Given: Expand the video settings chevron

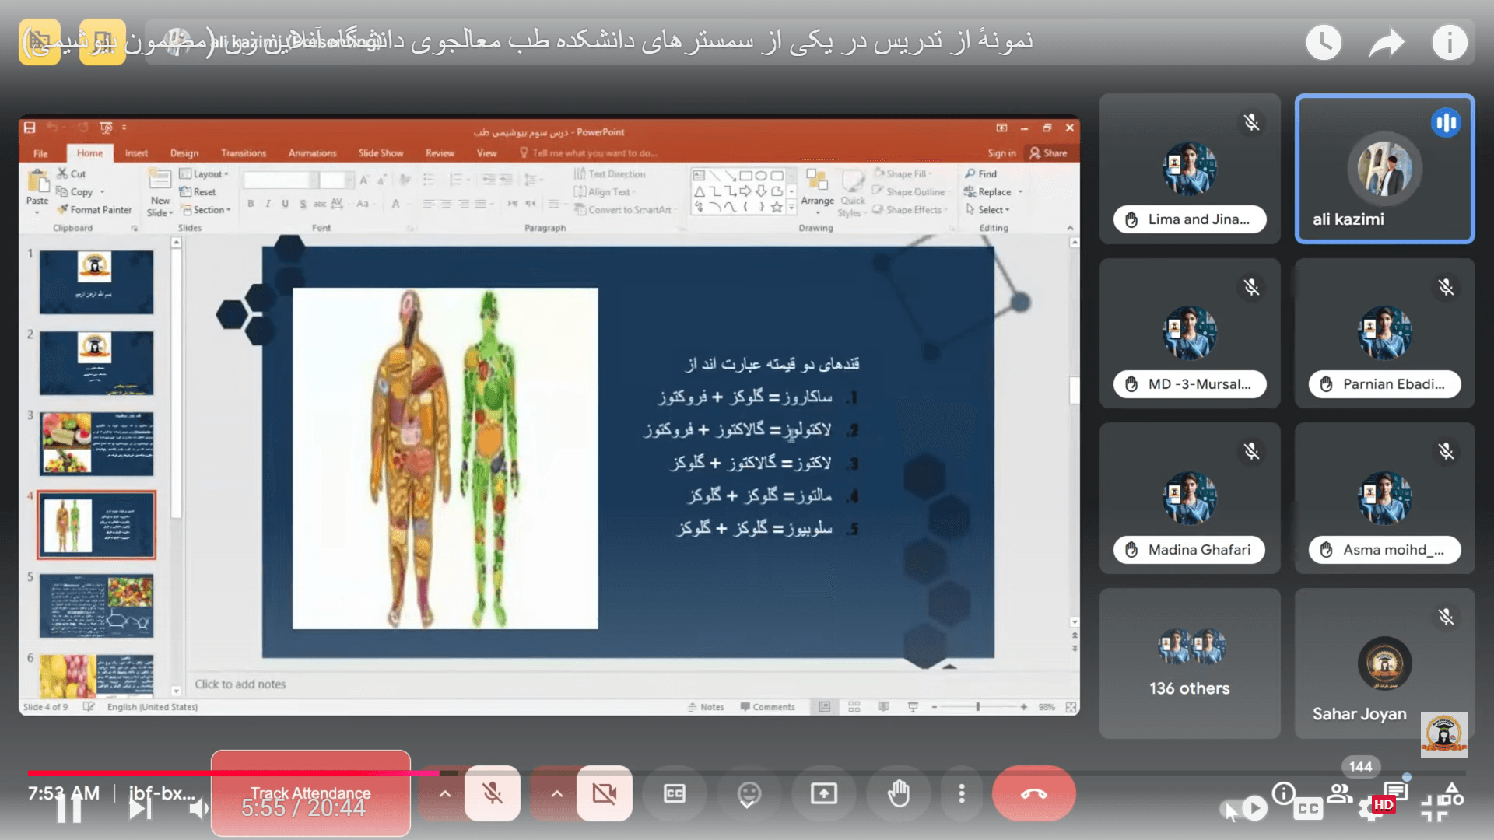Looking at the screenshot, I should pos(557,793).
